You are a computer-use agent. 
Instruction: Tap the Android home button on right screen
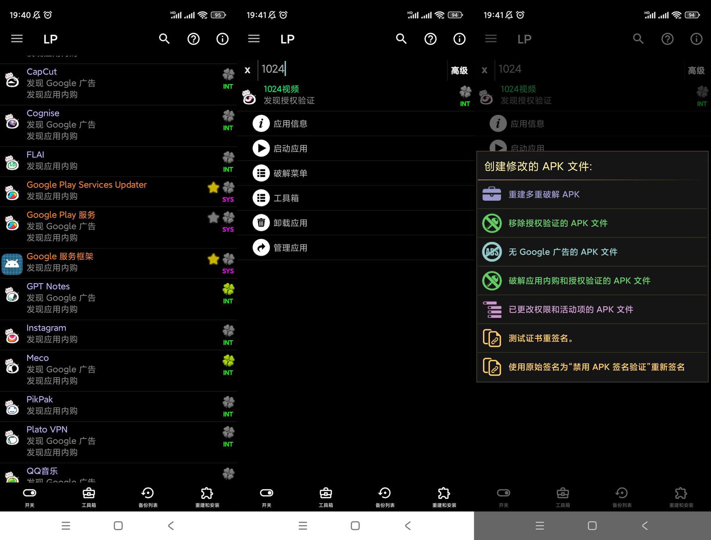[592, 526]
